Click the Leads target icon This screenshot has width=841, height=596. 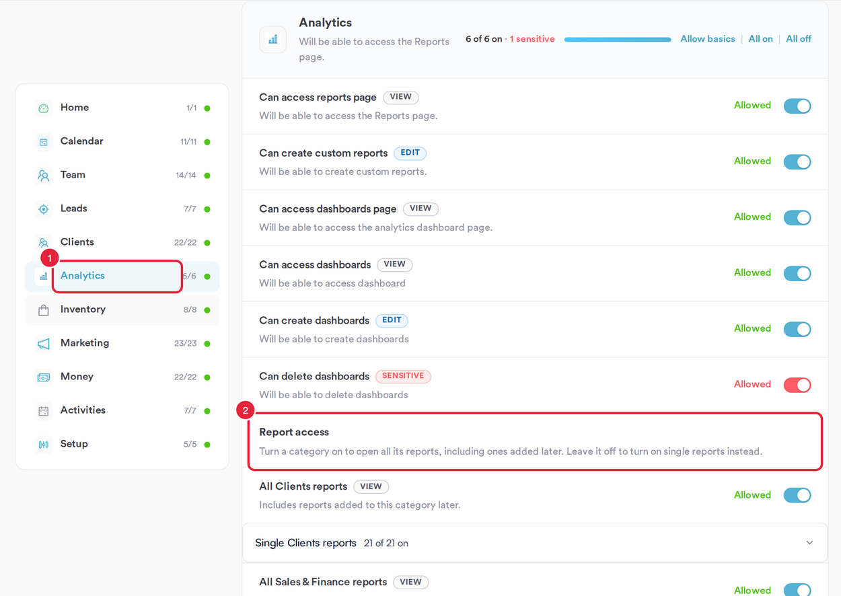tap(44, 209)
